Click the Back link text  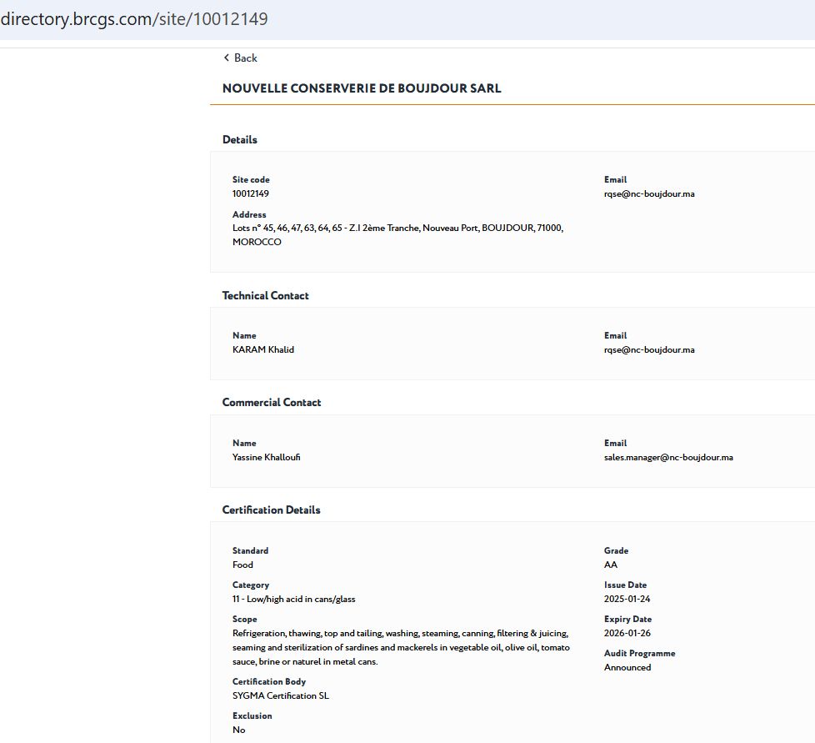pos(246,58)
